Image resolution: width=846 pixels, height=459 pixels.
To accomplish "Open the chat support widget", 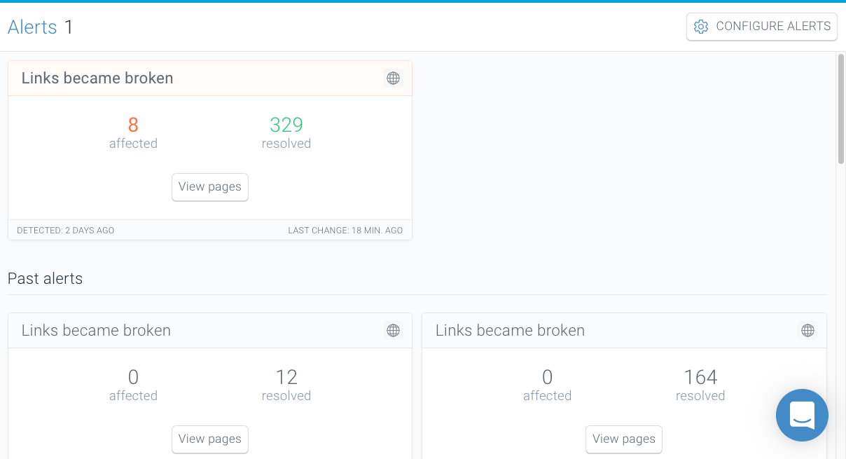I will pos(802,415).
